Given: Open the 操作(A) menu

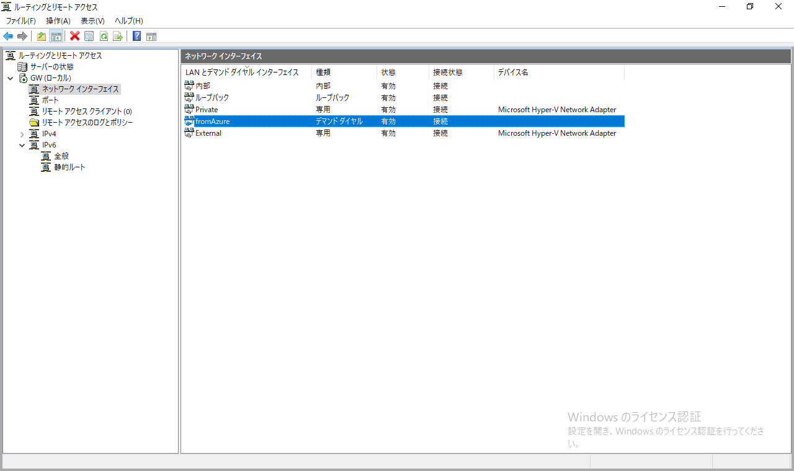Looking at the screenshot, I should tap(58, 21).
